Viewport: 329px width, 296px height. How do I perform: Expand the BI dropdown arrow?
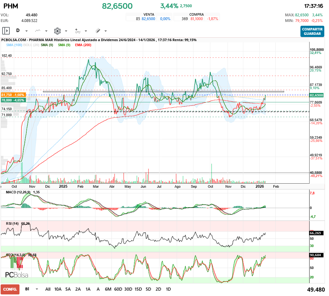[37, 289]
